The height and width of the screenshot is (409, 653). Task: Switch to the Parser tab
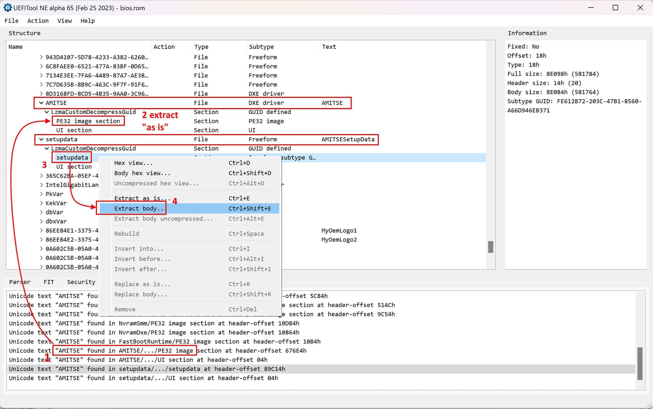click(x=20, y=282)
